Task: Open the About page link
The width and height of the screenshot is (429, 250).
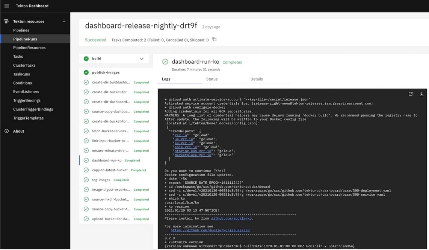Action: (19, 131)
